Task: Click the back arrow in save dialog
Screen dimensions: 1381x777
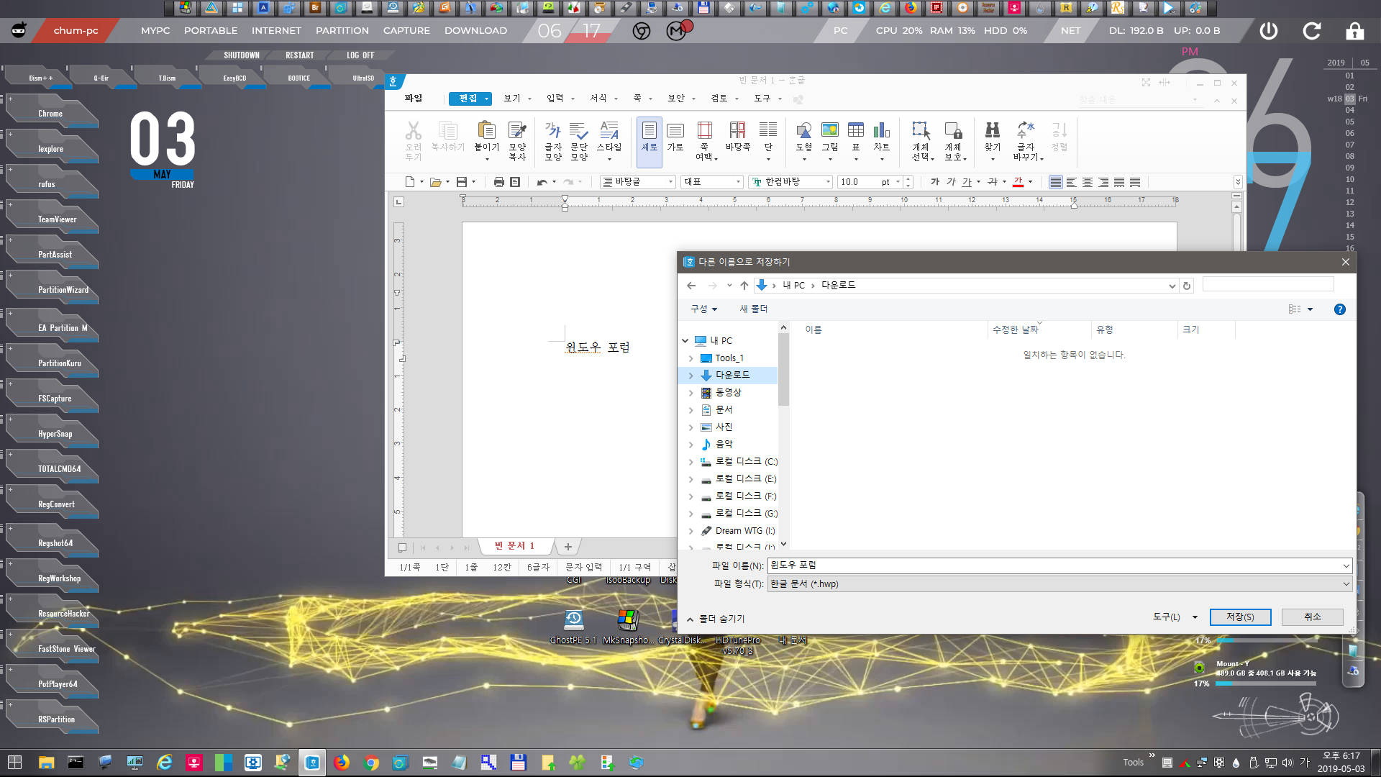Action: coord(691,286)
